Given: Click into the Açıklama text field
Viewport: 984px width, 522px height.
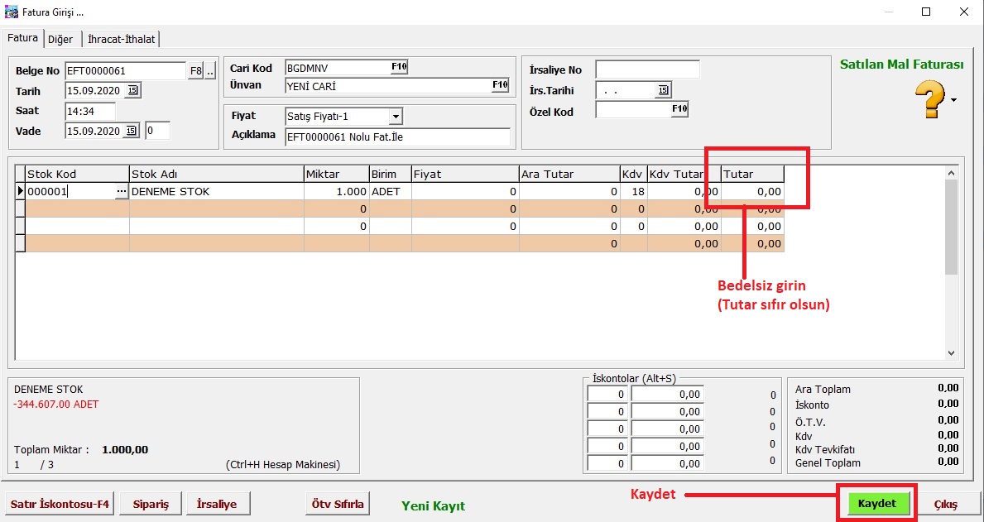Looking at the screenshot, I should pos(397,136).
